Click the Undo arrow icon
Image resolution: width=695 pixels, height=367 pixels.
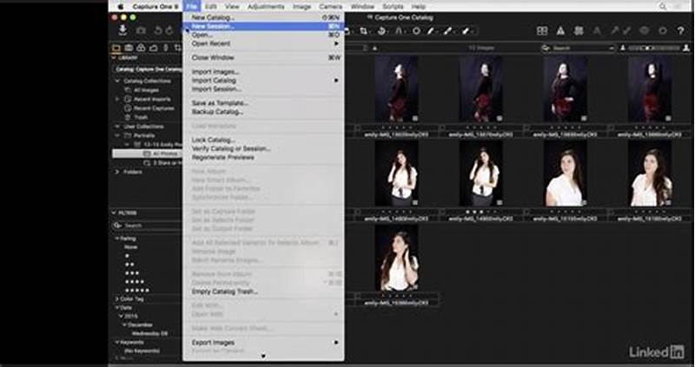(x=159, y=30)
